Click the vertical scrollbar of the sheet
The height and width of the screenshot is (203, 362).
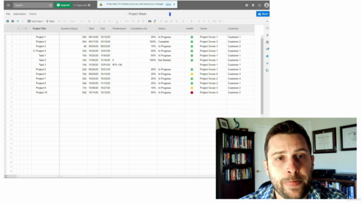(262, 76)
